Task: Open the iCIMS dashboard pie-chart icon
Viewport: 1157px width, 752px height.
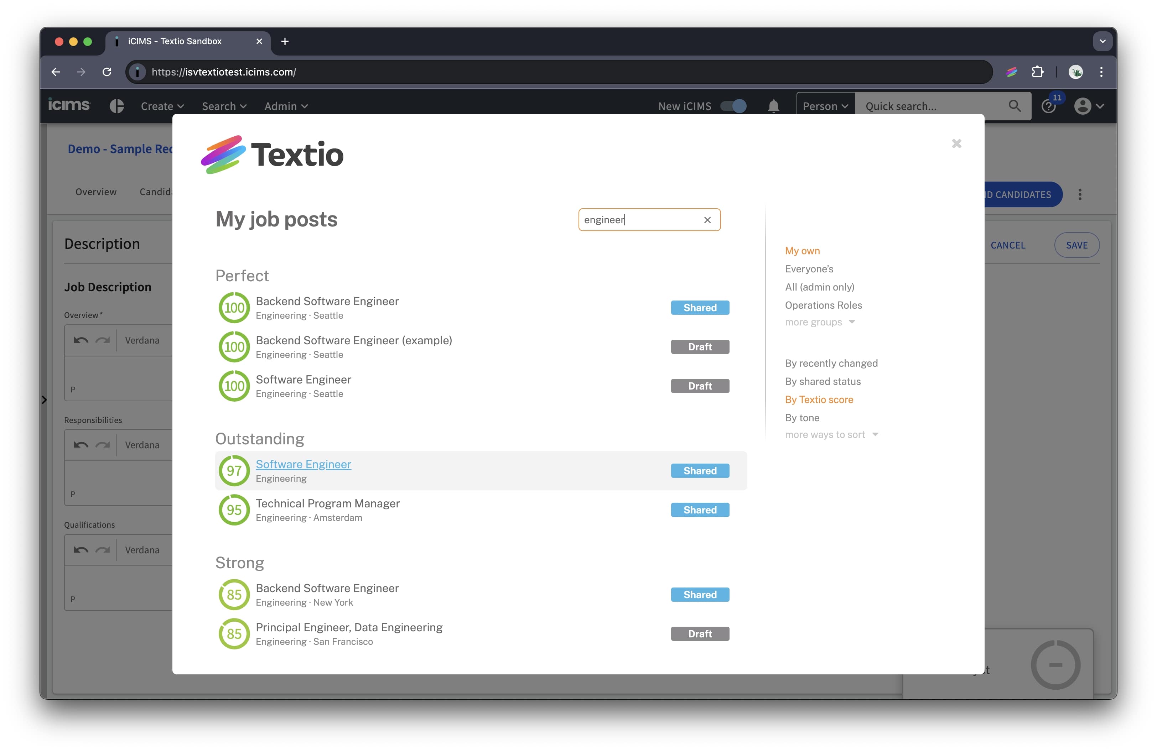Action: point(117,106)
